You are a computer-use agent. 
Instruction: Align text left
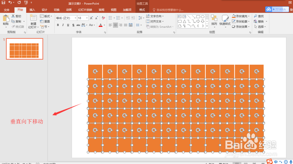[110, 25]
